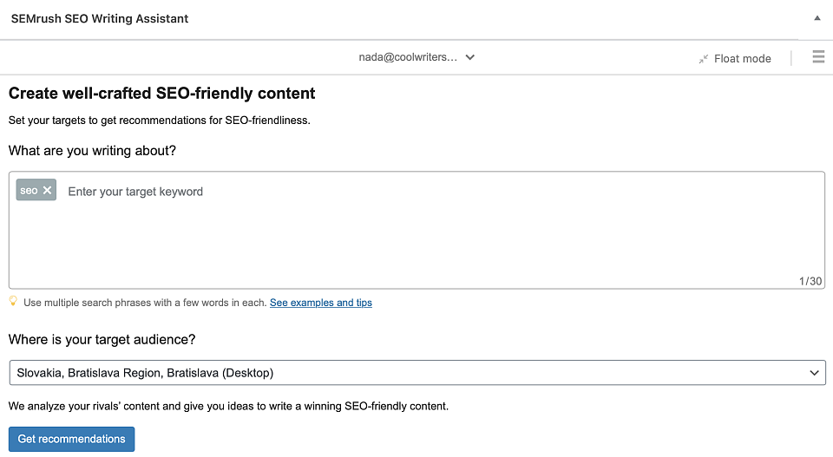Click the heading Create well-crafted SEO-friendly content
Screen dimensions: 833x457
coord(162,94)
